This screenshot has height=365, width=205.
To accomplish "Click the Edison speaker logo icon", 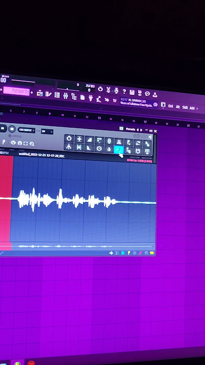I will (150, 137).
